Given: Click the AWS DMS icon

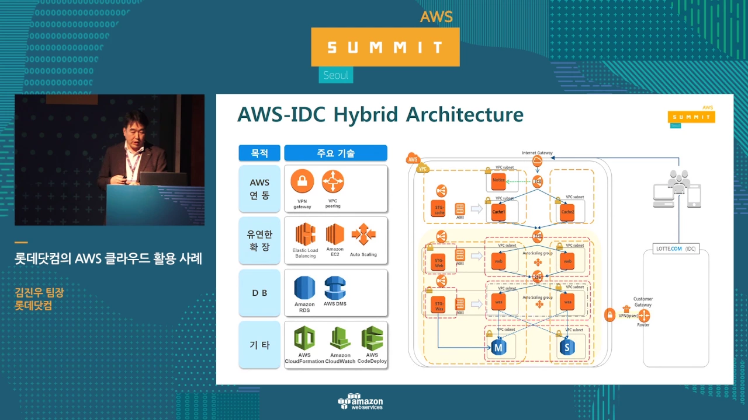Looking at the screenshot, I should 335,288.
